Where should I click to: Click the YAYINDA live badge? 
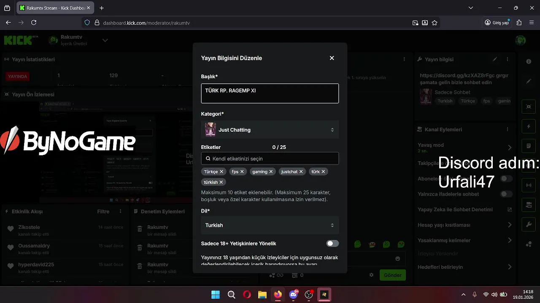click(18, 77)
